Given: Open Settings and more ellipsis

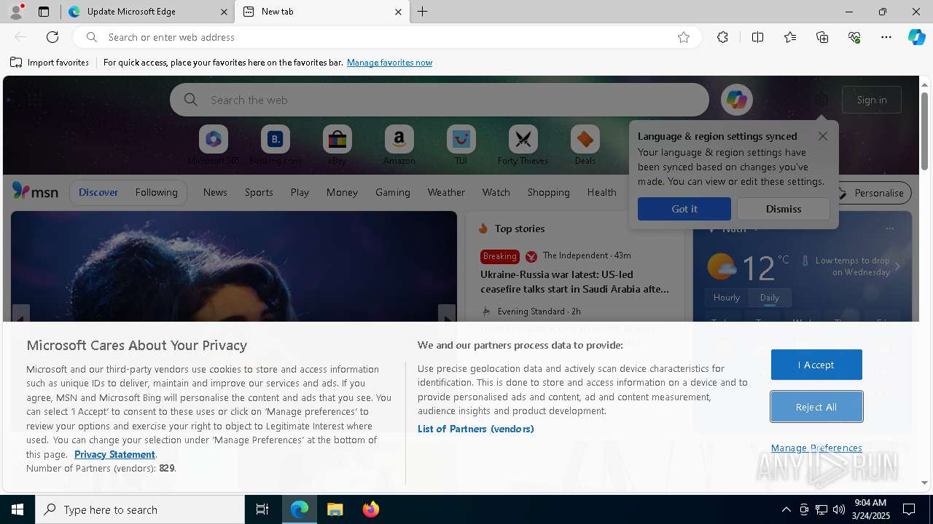Looking at the screenshot, I should tap(886, 37).
